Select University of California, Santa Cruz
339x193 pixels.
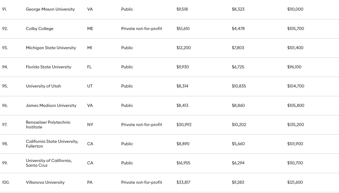tap(49, 163)
